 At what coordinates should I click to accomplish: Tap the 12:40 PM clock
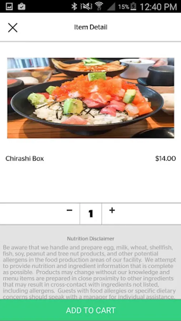click(158, 7)
